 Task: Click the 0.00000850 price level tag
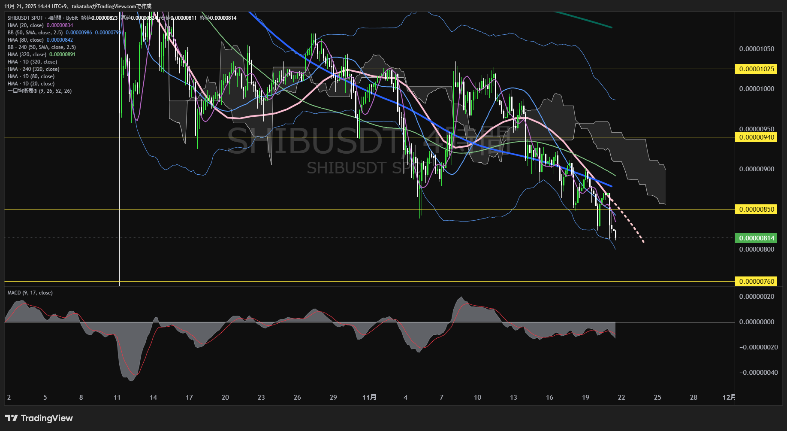pos(757,209)
